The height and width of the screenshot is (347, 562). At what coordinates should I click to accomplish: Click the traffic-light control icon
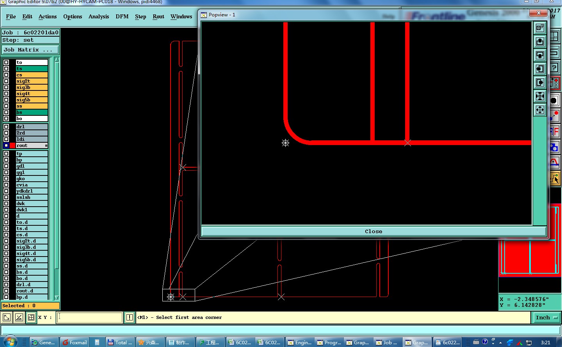pos(555,83)
